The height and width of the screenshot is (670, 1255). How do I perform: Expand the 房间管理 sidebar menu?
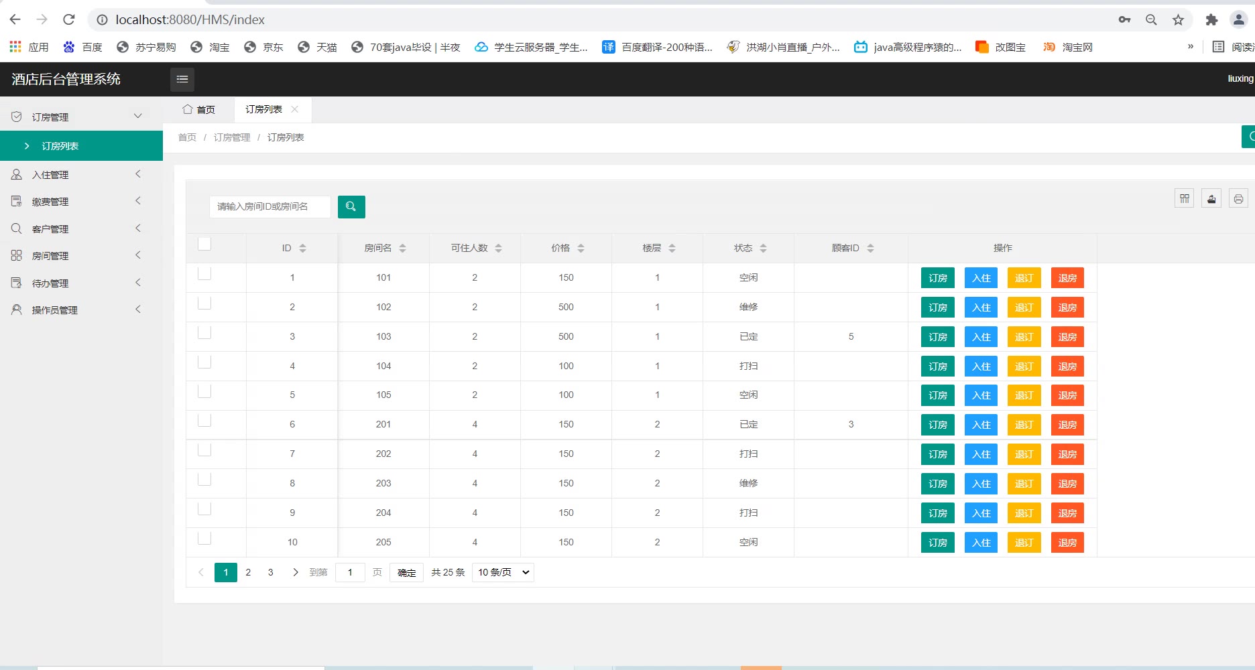point(80,256)
